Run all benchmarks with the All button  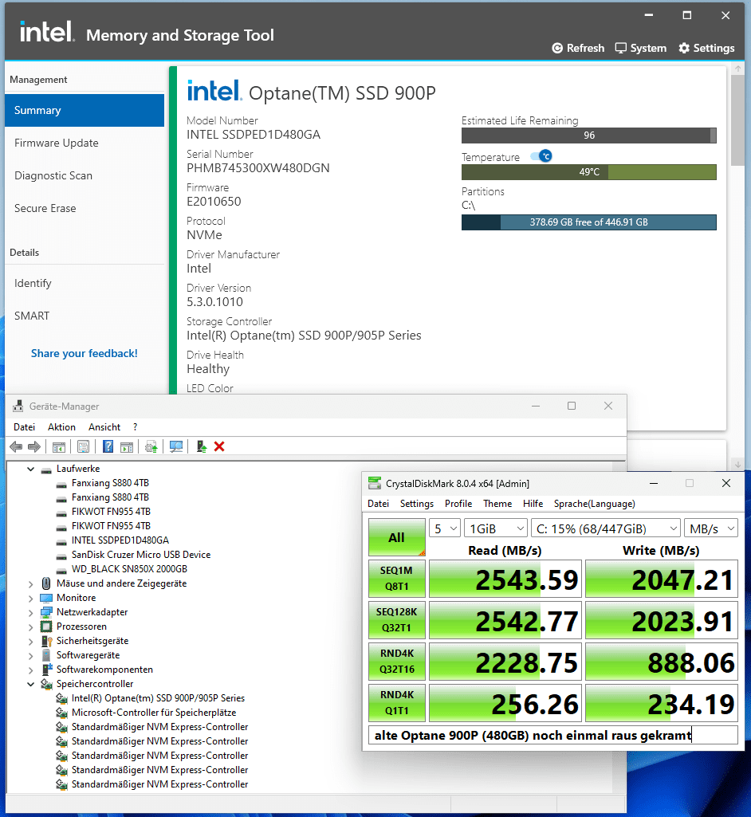[x=396, y=537]
